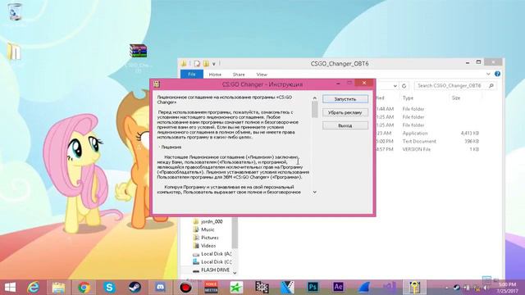This screenshot has width=525, height=295.
Task: Click the Запустить button
Action: [345, 99]
